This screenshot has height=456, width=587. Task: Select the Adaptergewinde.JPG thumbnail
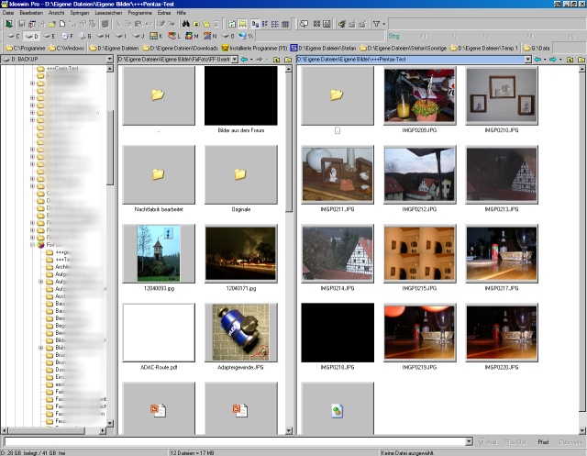pos(240,332)
